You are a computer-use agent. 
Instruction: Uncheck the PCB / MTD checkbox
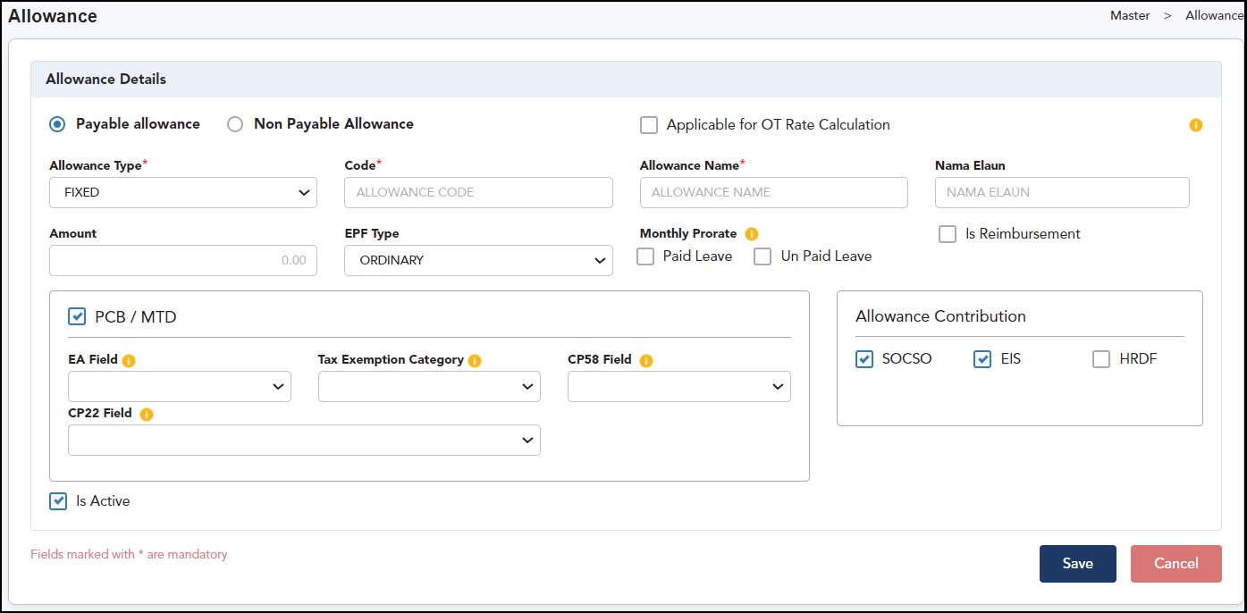coord(76,316)
